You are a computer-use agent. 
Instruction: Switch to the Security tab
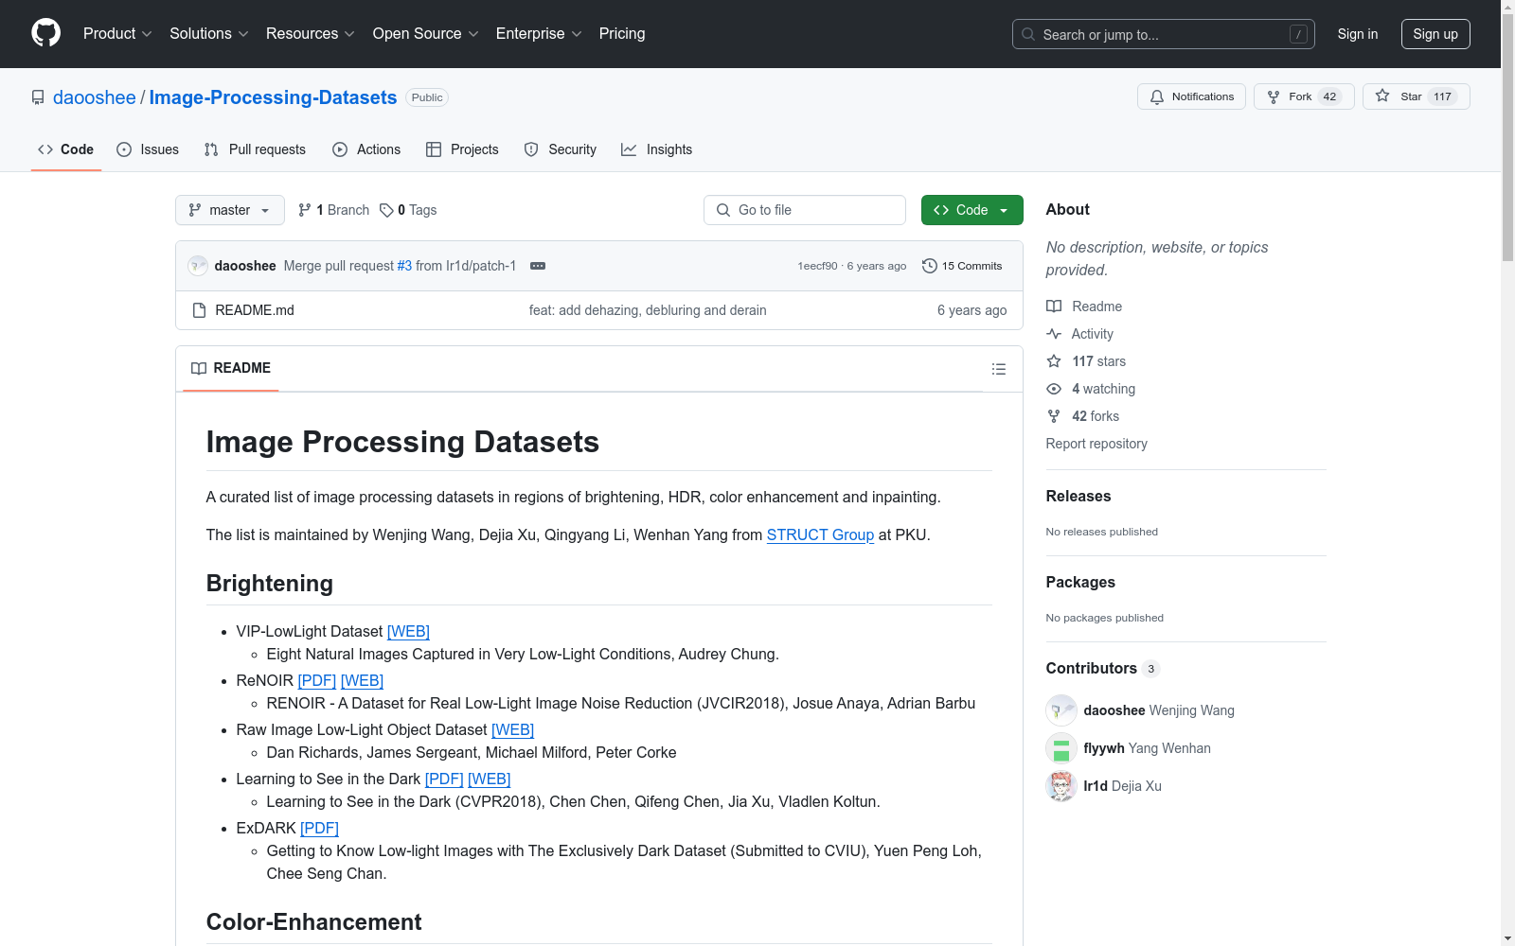point(561,149)
